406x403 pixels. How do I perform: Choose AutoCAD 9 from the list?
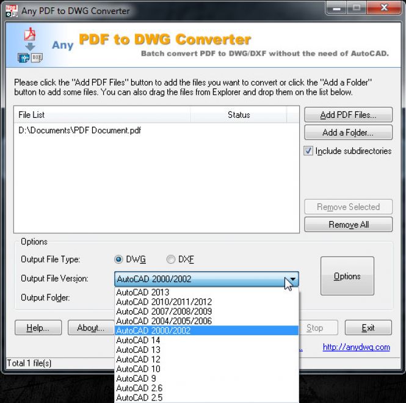pos(206,379)
